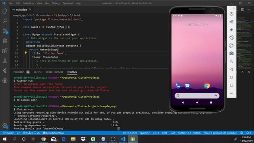This screenshot has height=143, width=254.
Task: Open the Debug menu
Action: [56, 3]
